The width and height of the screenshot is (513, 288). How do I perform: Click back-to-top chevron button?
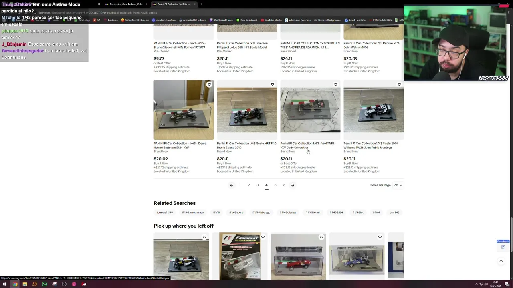tap(501, 261)
